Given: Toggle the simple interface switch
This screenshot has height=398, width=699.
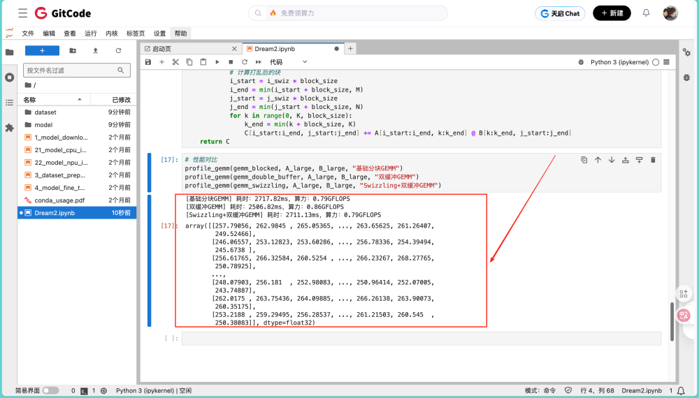Looking at the screenshot, I should tap(50, 390).
